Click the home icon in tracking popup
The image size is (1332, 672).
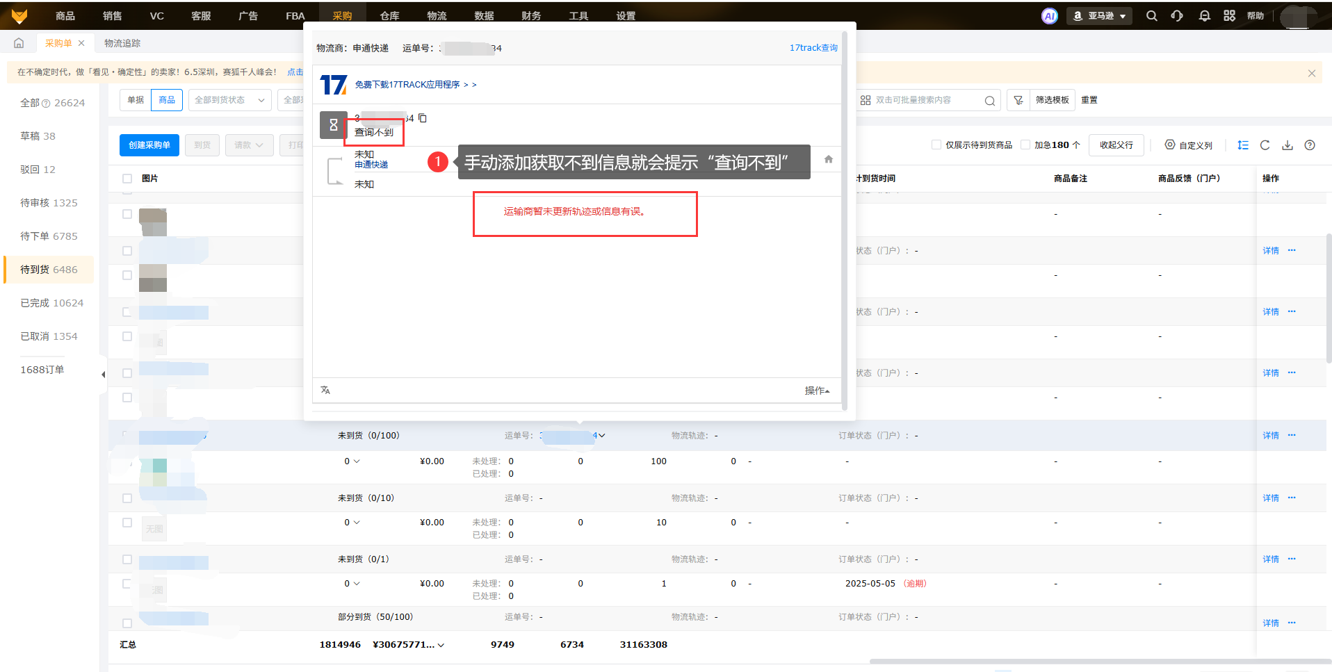pyautogui.click(x=828, y=159)
